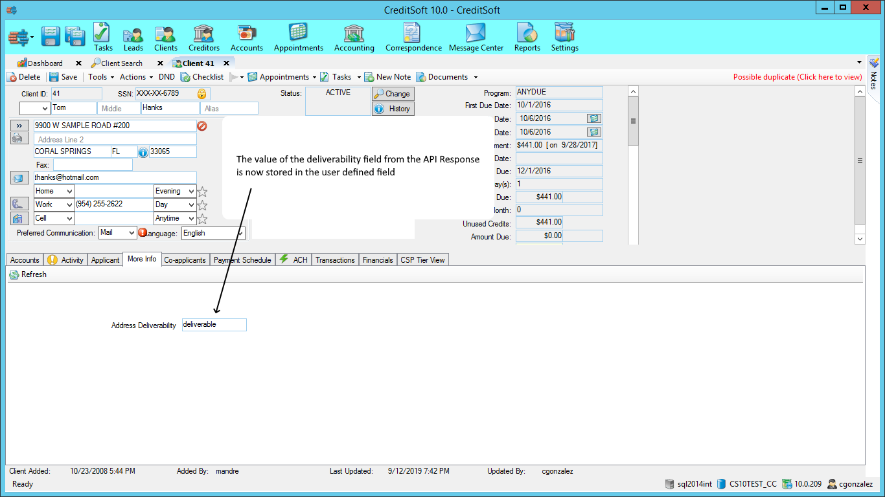Click the New Note toolbar button
Screen dimensions: 885x497
387,77
